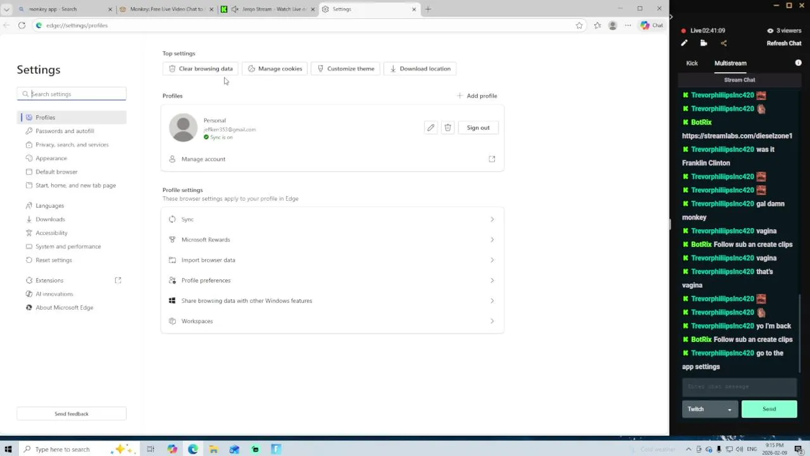Open Downloads settings
Viewport: 810px width, 456px height.
(x=72, y=219)
